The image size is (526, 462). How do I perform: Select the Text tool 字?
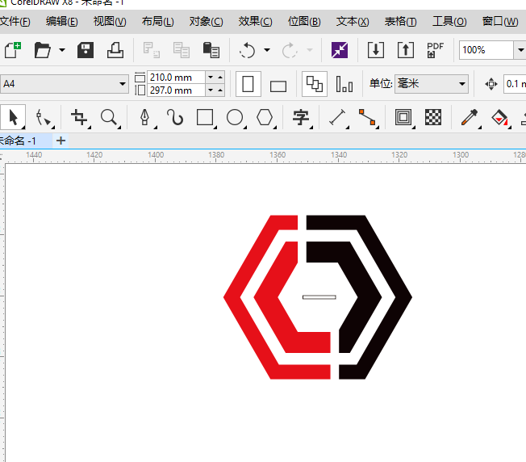pyautogui.click(x=301, y=118)
